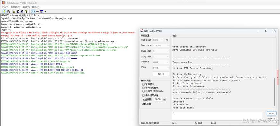280x126 pixels.
Task: Open the Parity dropdown set to NONE
Action: point(161,62)
